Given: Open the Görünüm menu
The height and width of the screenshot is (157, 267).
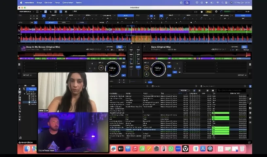Looking at the screenshot, I should point(48,3).
